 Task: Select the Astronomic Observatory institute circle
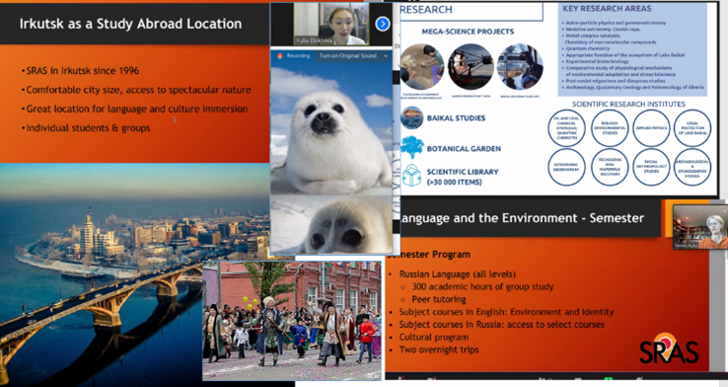click(566, 167)
